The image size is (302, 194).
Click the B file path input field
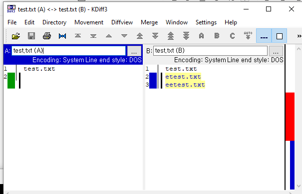210,51
